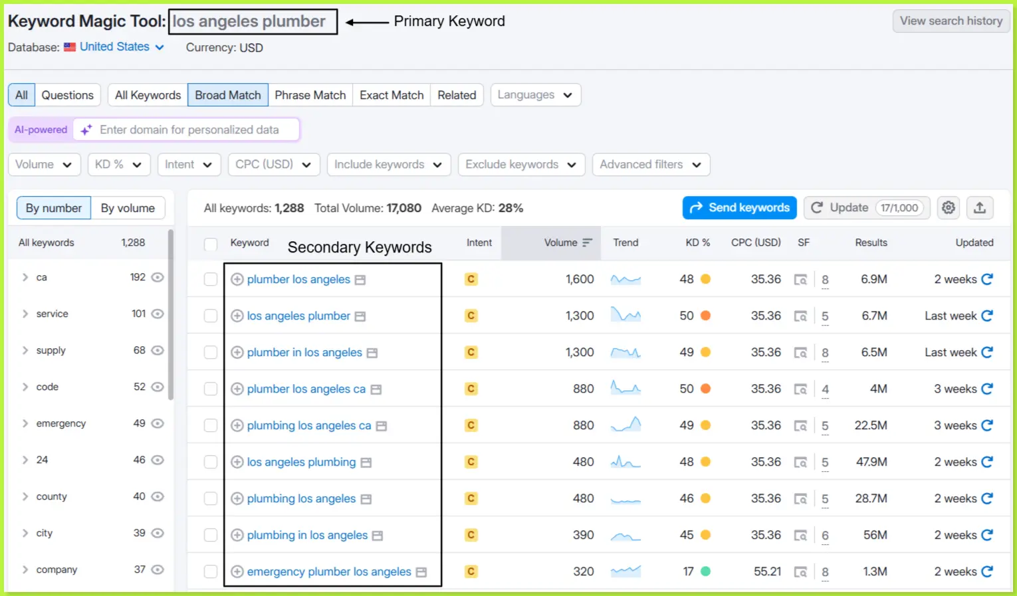Open the CPC (USD) filter dropdown
Viewport: 1017px width, 596px height.
pos(274,165)
